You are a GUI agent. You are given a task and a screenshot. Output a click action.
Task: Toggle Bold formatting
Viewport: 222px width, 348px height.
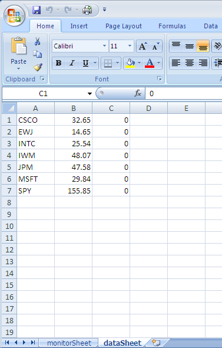pyautogui.click(x=58, y=63)
